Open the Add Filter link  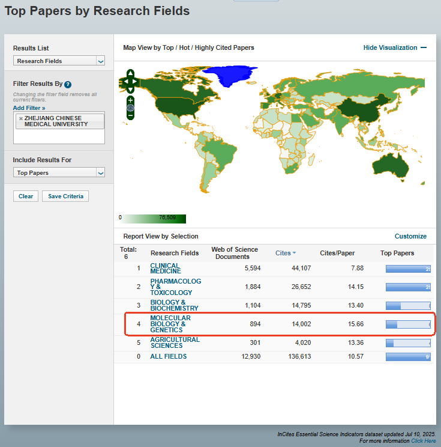(29, 108)
